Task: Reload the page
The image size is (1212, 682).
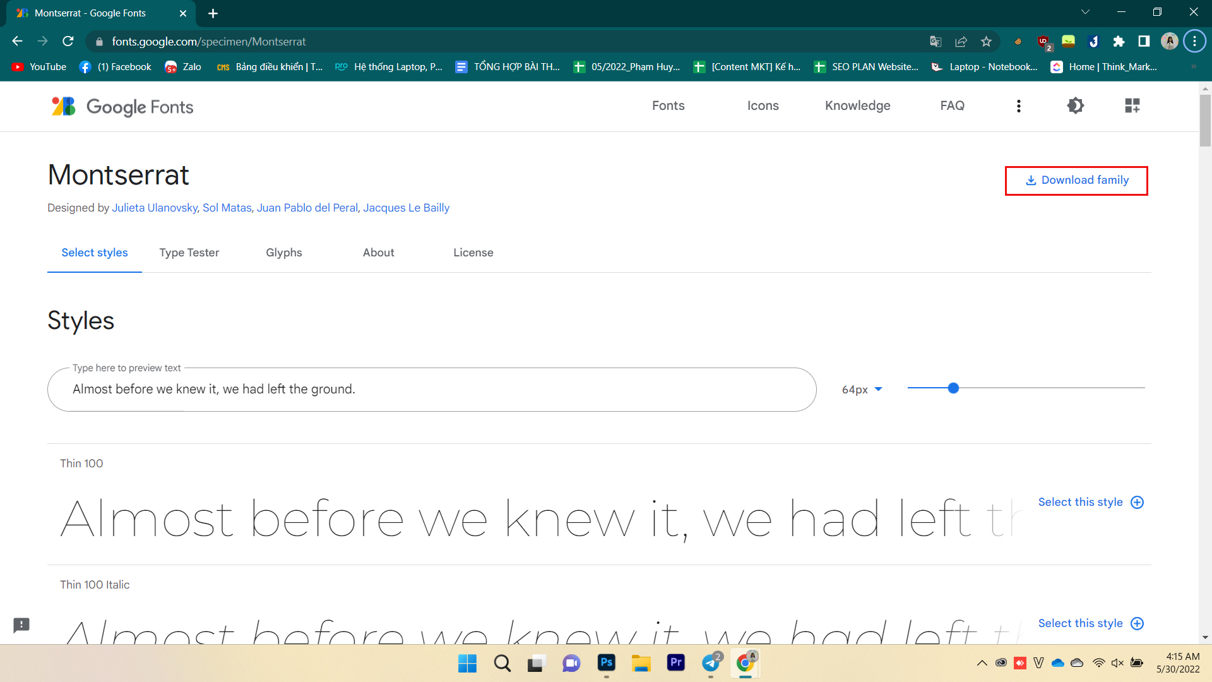Action: pyautogui.click(x=68, y=42)
